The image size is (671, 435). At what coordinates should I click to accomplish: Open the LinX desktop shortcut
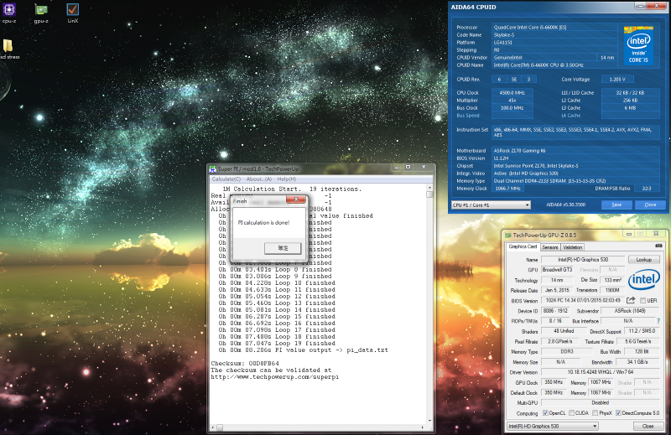pyautogui.click(x=72, y=11)
